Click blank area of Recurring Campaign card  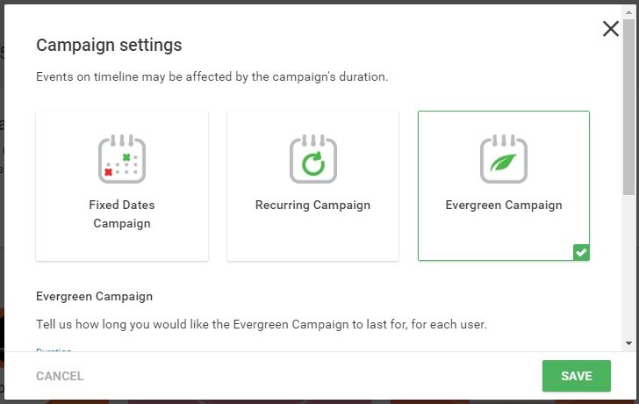[x=313, y=239]
